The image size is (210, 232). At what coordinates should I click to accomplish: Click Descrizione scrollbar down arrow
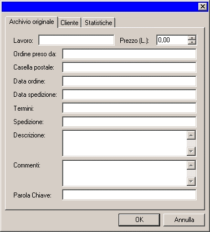point(191,151)
